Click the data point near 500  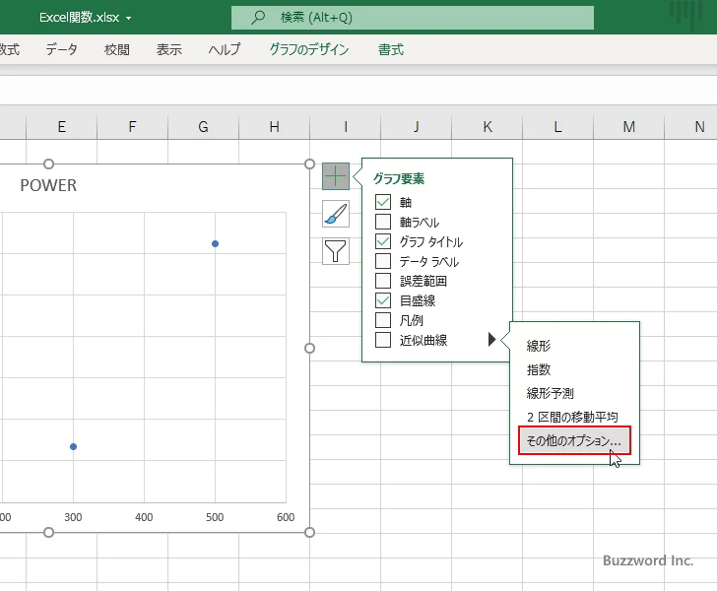215,244
